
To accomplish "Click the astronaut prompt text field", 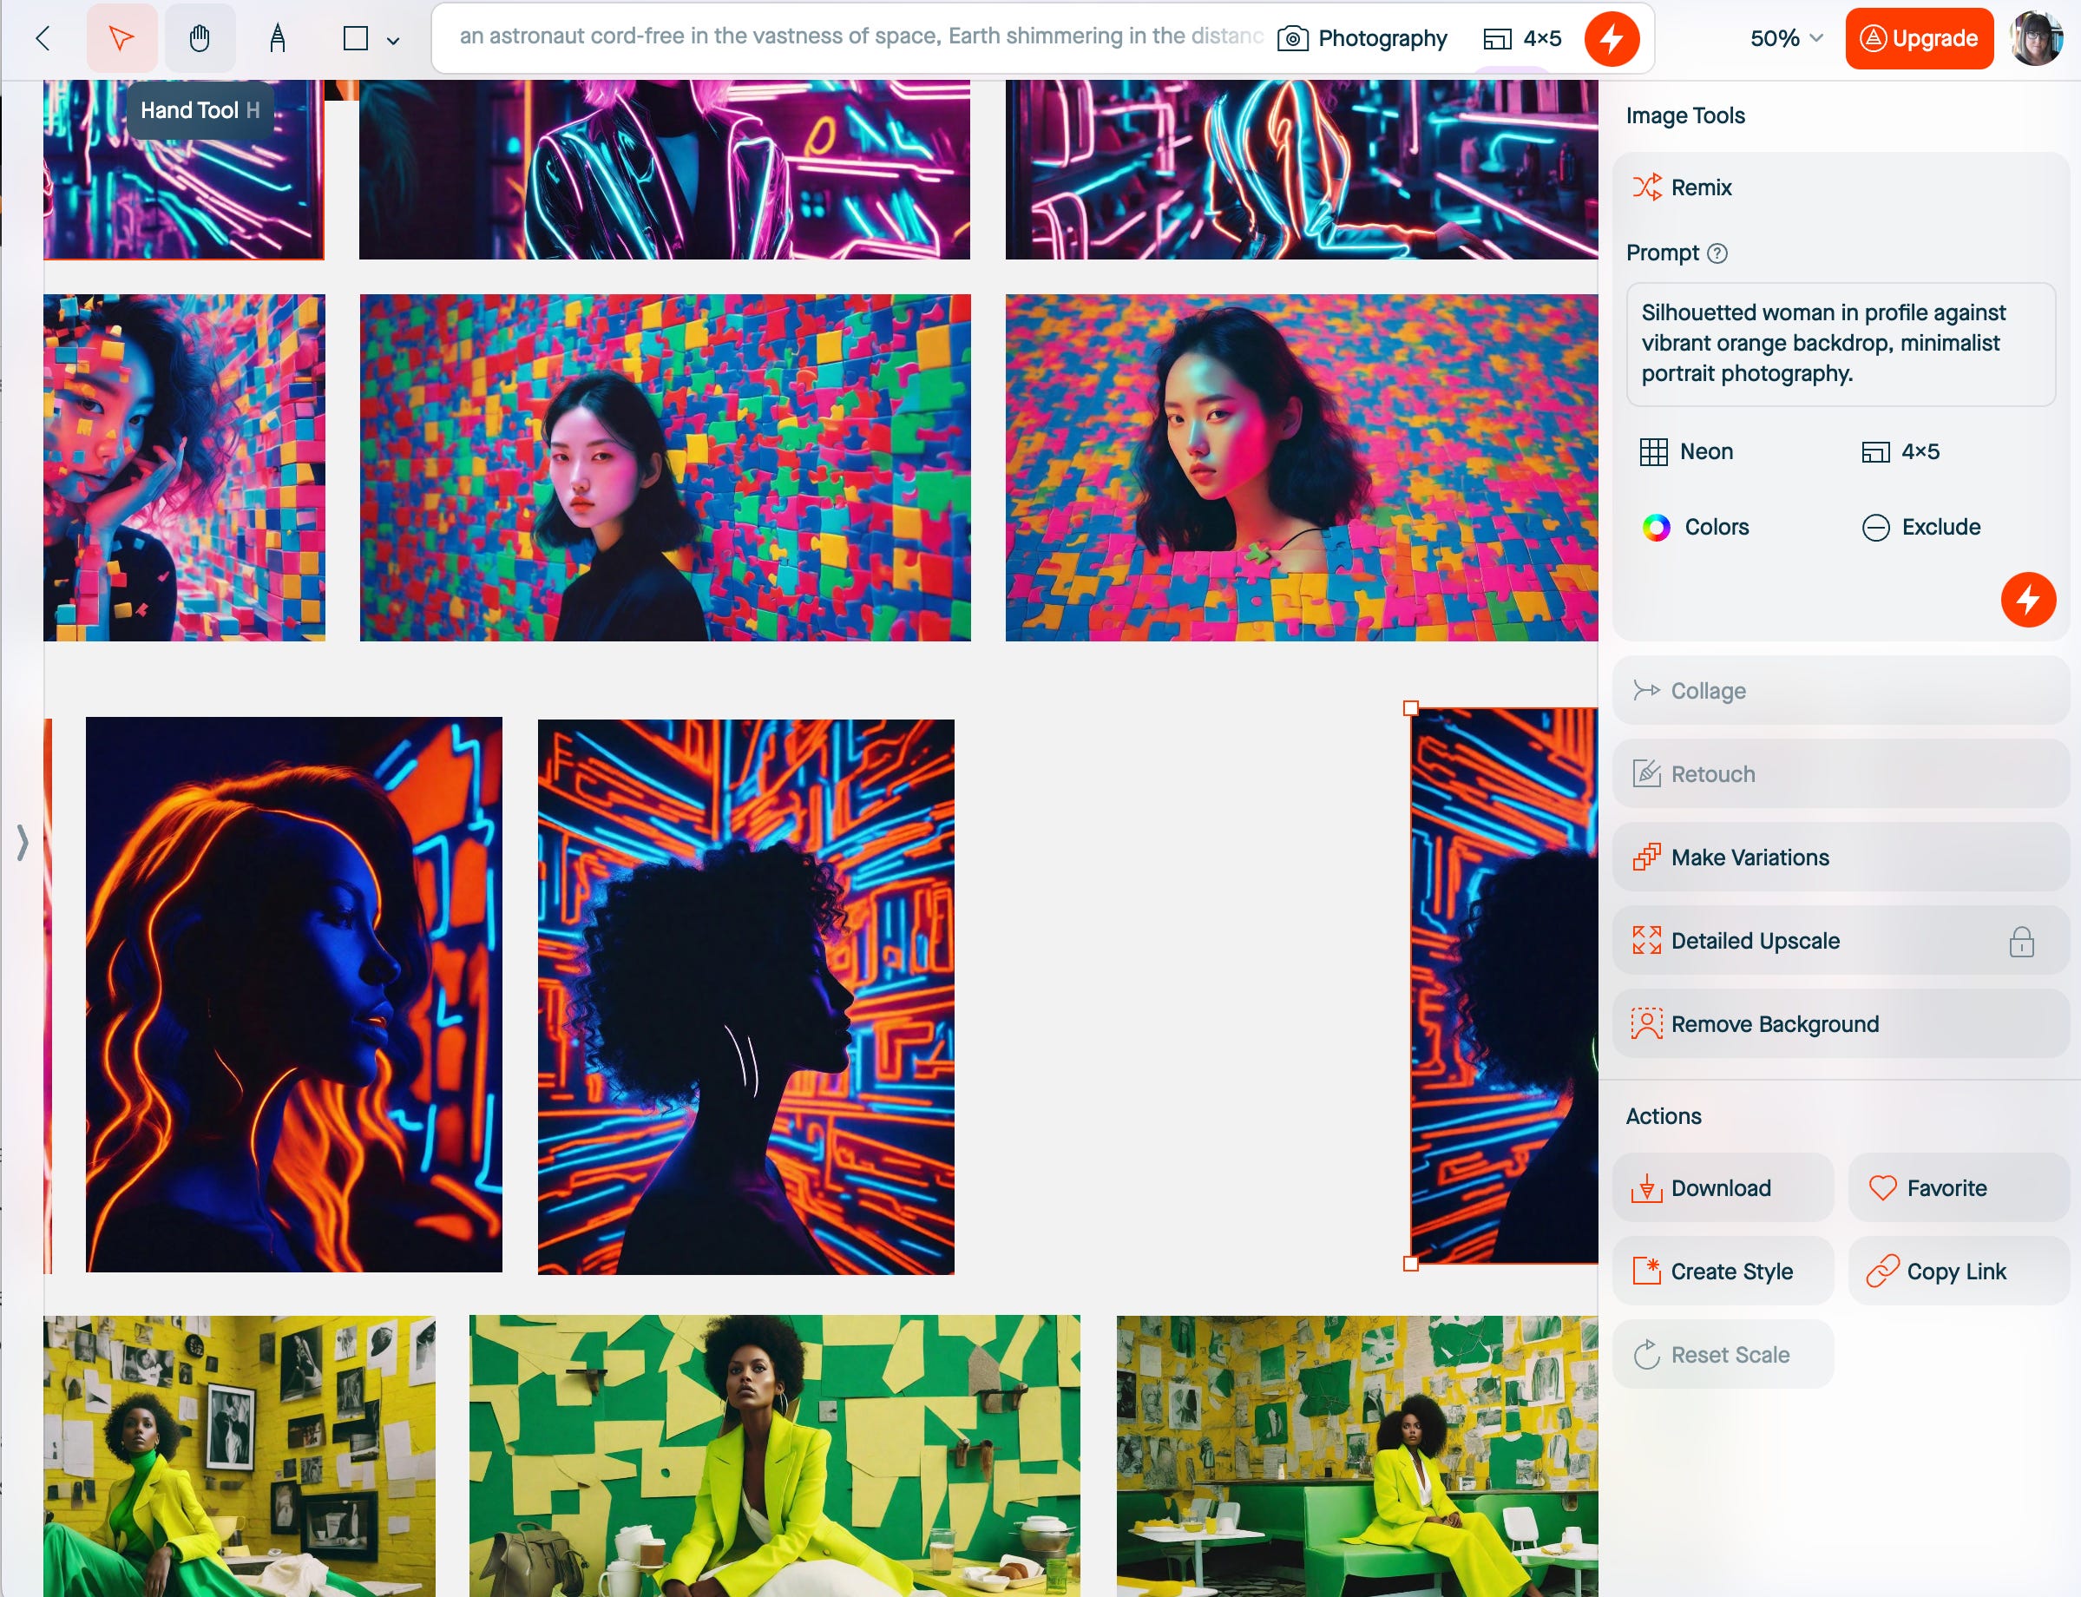I will 855,38.
